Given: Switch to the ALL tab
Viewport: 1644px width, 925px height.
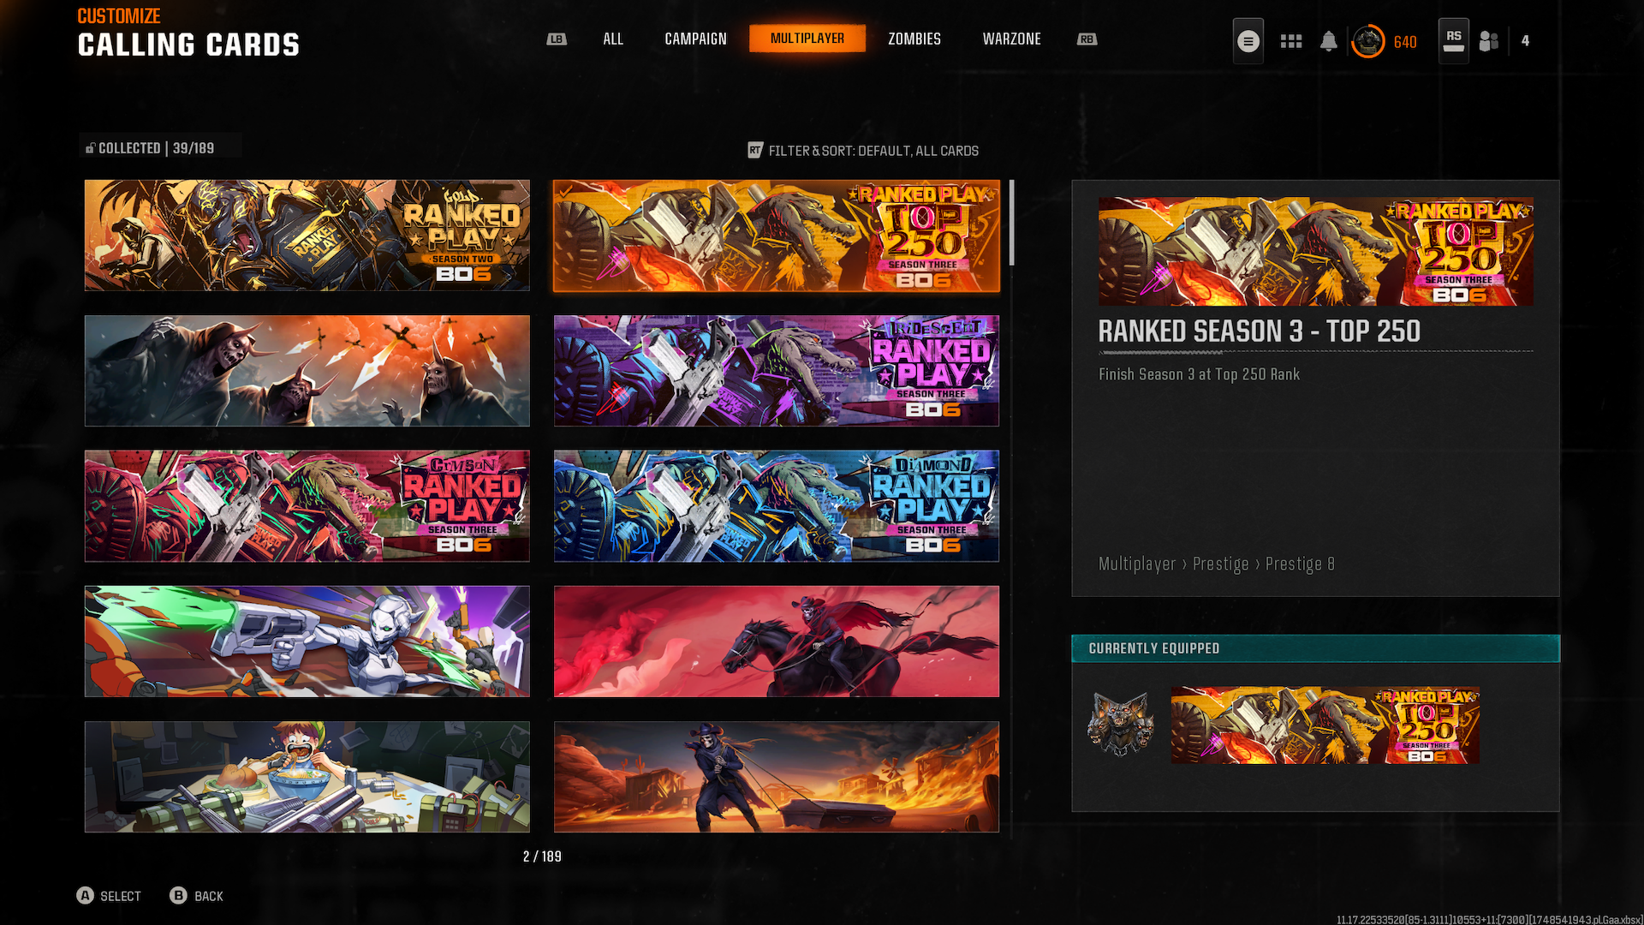Looking at the screenshot, I should tap(613, 39).
